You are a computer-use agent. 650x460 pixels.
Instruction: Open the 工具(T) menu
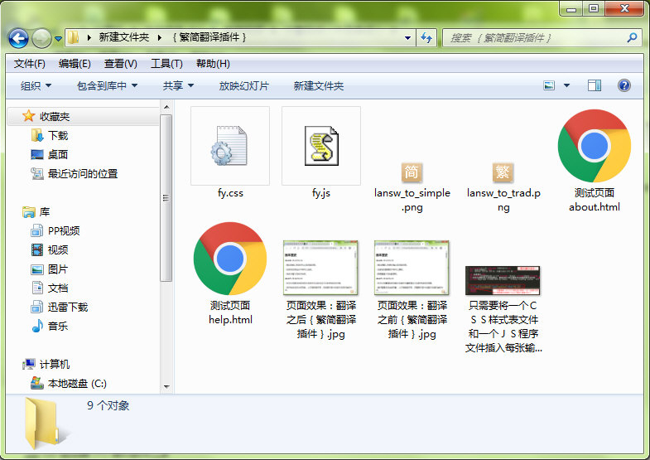pyautogui.click(x=166, y=64)
